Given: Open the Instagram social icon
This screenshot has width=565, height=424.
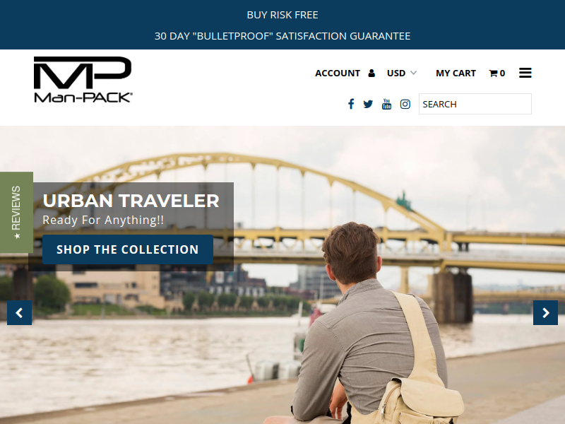Looking at the screenshot, I should coord(405,104).
